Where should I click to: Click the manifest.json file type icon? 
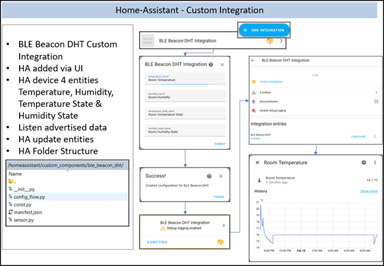11,212
